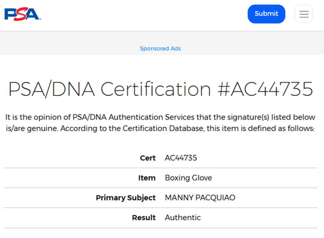
Task: Select the 'Boxing Glove' item value
Action: tap(188, 178)
